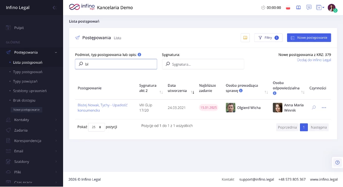The height and width of the screenshot is (187, 343).
Task: Sort by the Osoba odpowiedzialna column arrows
Action: click(303, 92)
